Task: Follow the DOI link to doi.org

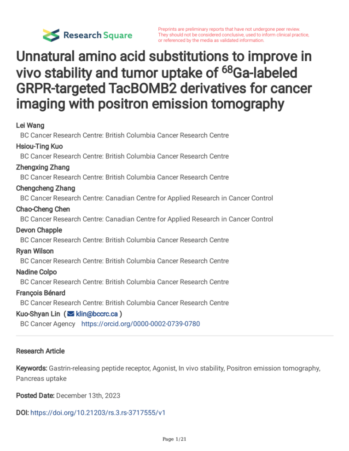Action: (98, 413)
